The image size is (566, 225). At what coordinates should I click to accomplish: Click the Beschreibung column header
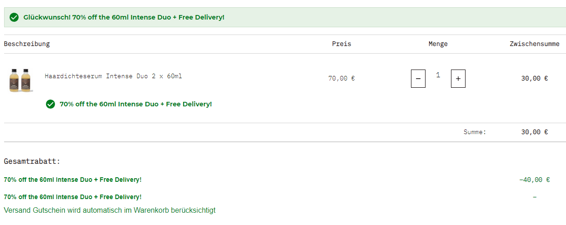pyautogui.click(x=27, y=44)
